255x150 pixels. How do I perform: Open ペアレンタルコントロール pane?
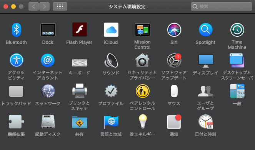[143, 91]
